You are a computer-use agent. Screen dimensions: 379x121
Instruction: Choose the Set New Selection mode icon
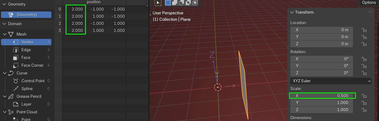[x=168, y=3]
